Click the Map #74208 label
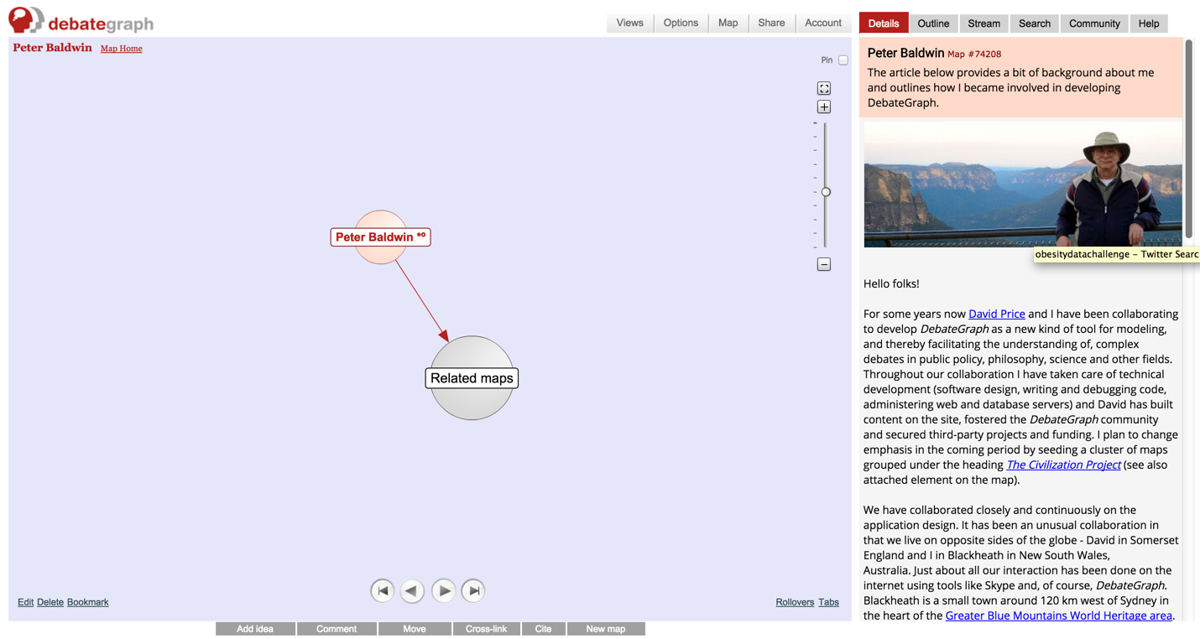This screenshot has width=1200, height=639. pyautogui.click(x=974, y=54)
